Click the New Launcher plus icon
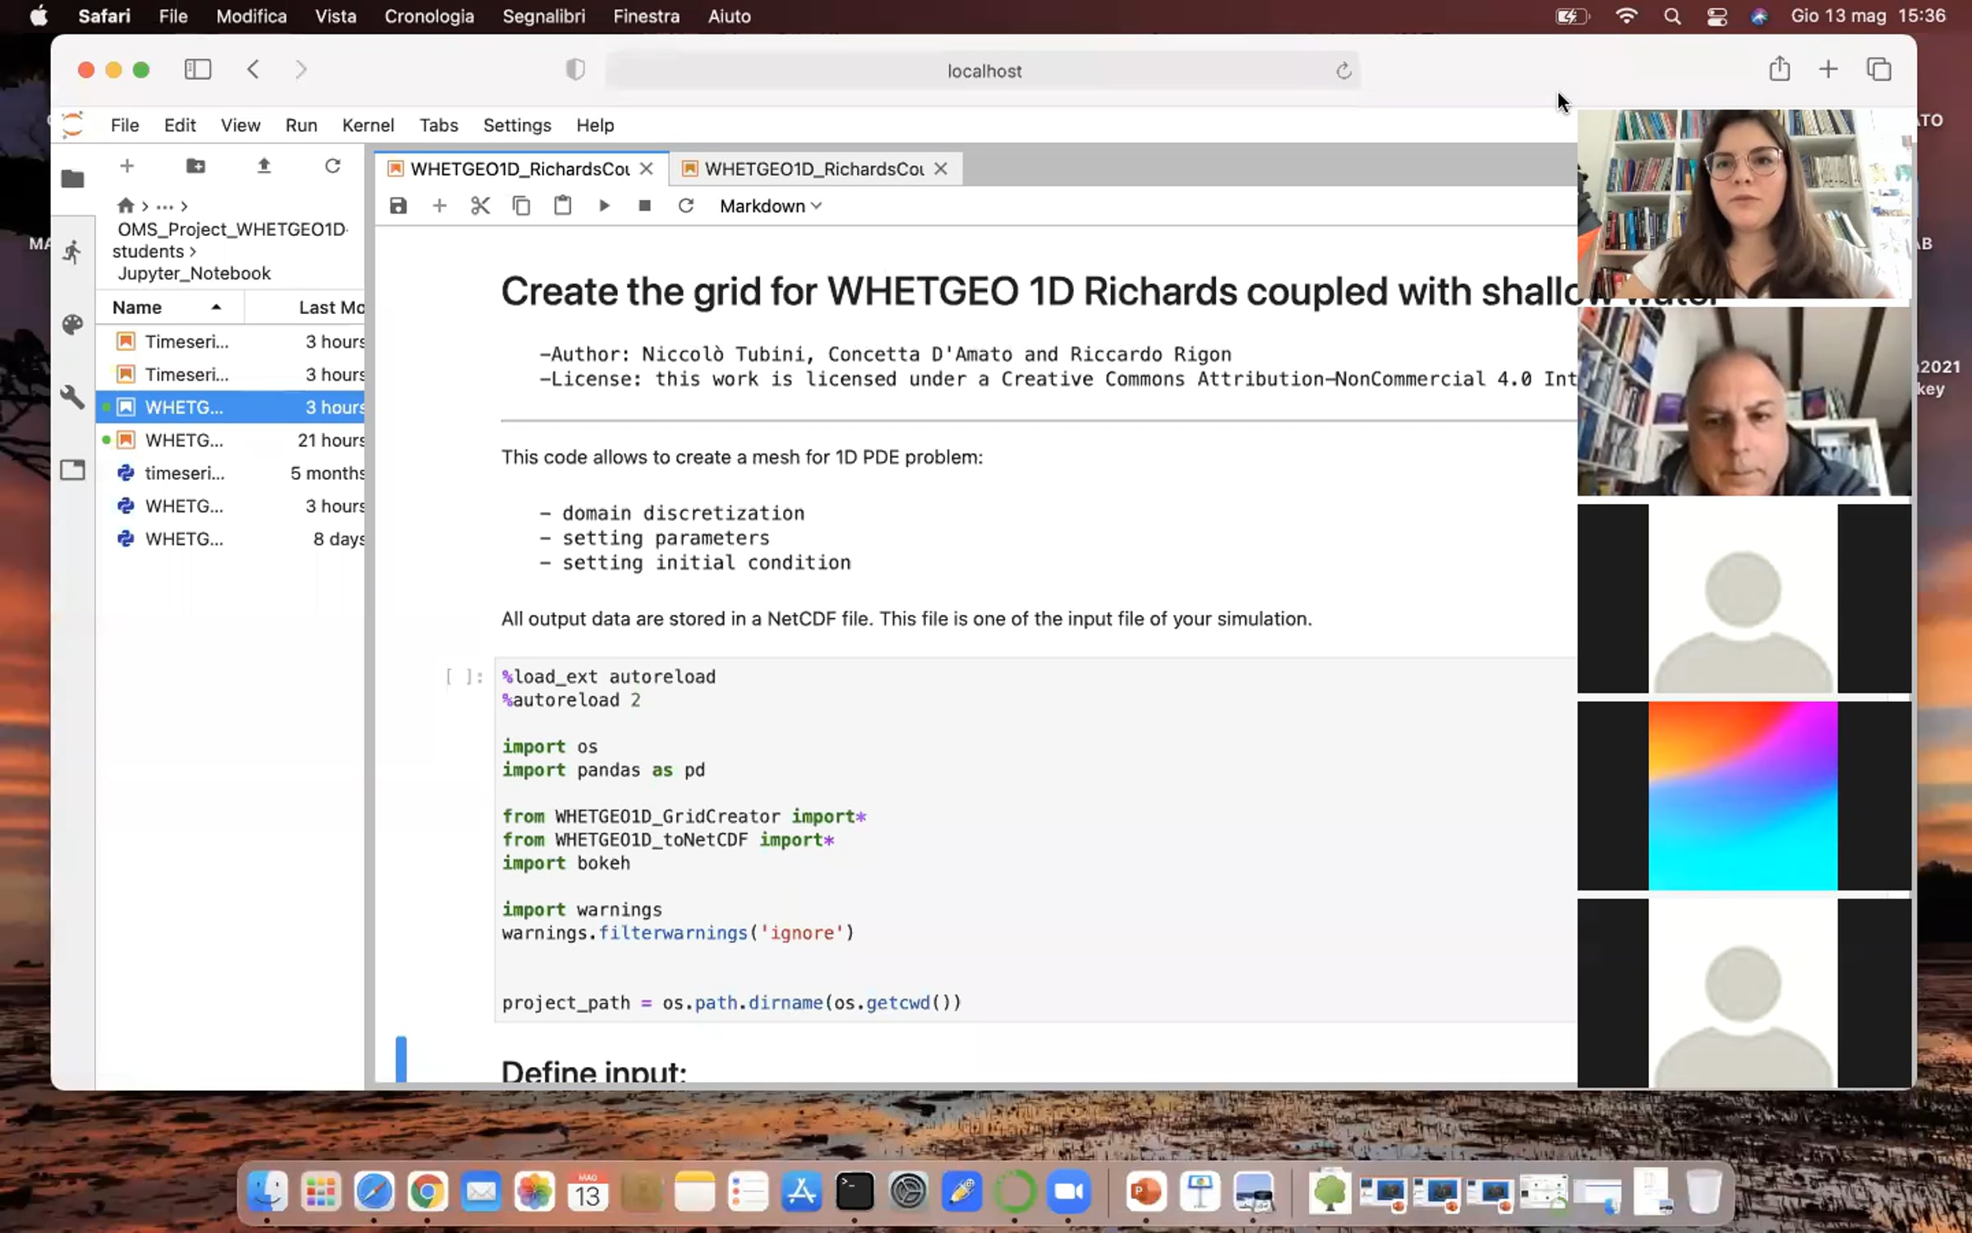The image size is (1972, 1233). click(127, 166)
